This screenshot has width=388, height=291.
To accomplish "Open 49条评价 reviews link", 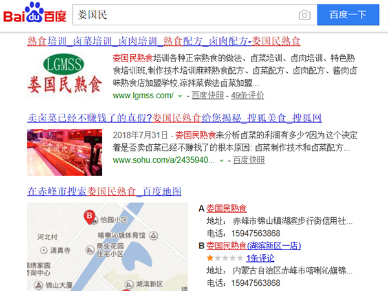I will point(248,95).
